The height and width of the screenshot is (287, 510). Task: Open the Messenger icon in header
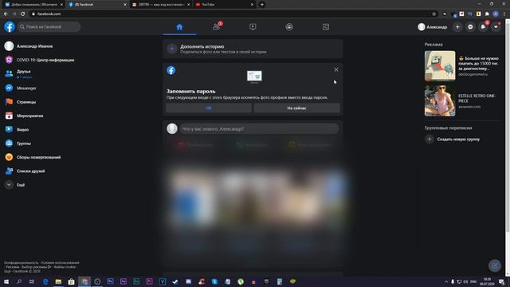point(470,27)
